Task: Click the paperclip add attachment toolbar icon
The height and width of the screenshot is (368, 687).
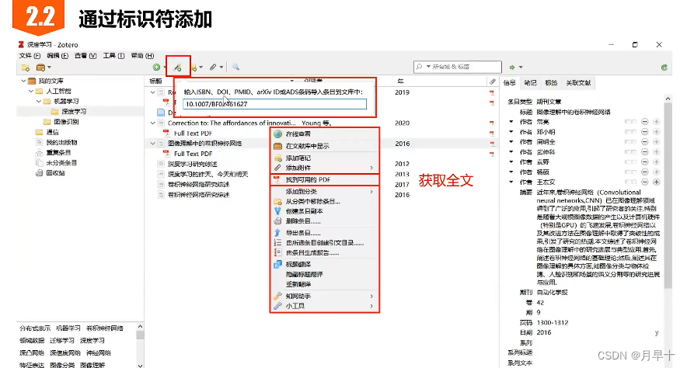Action: pyautogui.click(x=213, y=67)
